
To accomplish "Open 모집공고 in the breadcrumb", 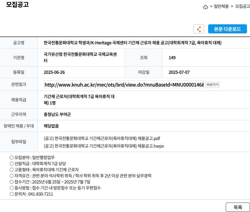I will pos(242,6).
